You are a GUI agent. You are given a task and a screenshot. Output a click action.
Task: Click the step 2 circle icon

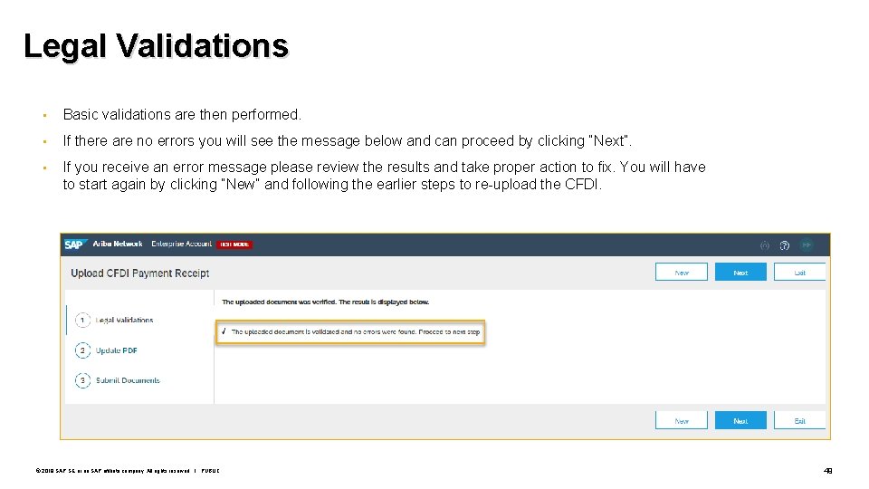coord(82,350)
